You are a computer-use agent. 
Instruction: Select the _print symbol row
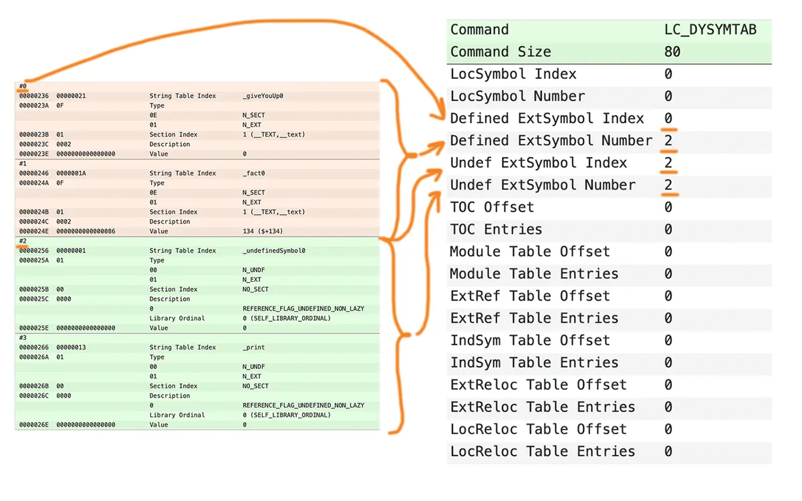coord(197,347)
